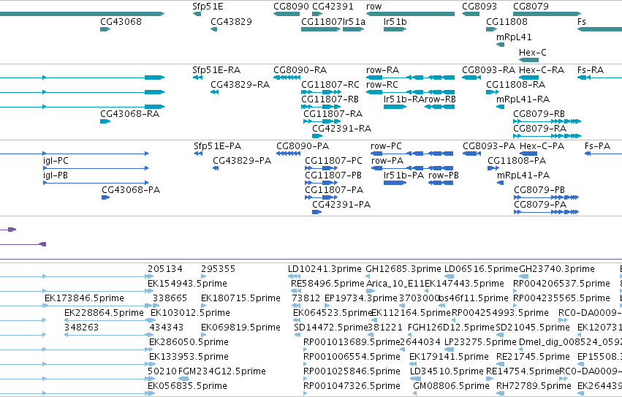Click the Ir51b-RA transcript label
The width and height of the screenshot is (622, 397).
point(403,99)
